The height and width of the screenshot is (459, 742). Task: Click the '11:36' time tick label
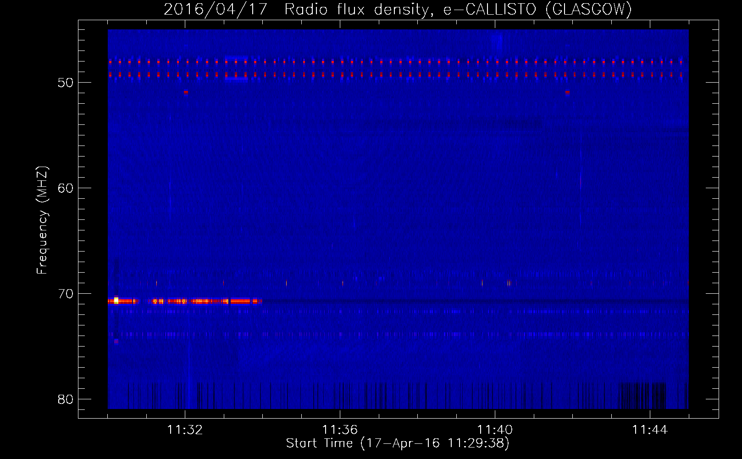pos(340,430)
